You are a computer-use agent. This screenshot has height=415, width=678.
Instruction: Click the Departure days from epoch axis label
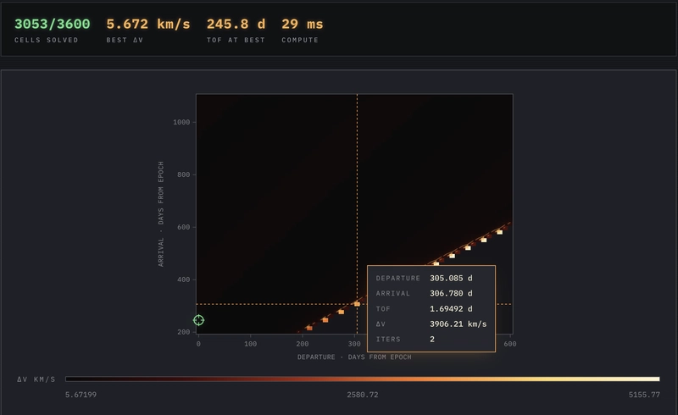click(x=354, y=357)
